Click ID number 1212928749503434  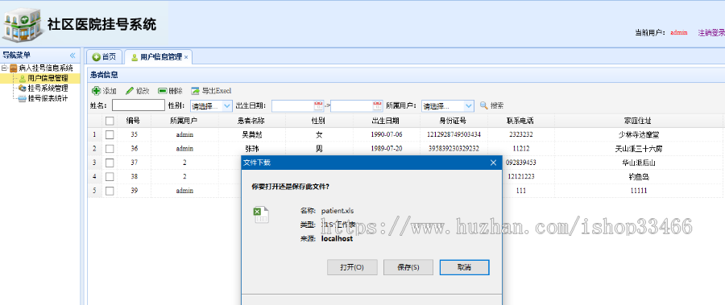tap(454, 135)
